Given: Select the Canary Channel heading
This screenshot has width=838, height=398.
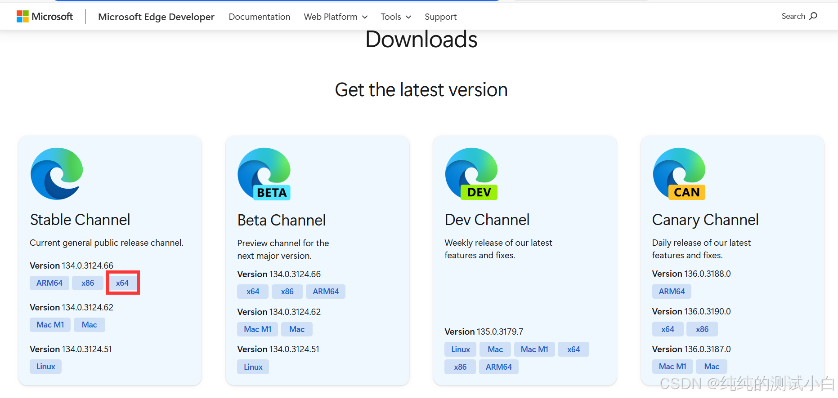Looking at the screenshot, I should click(x=705, y=220).
